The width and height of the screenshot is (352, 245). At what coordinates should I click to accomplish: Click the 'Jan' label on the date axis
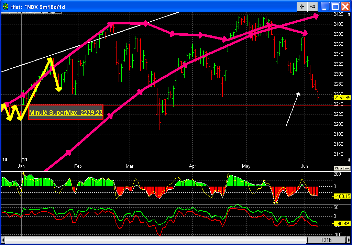click(x=21, y=166)
